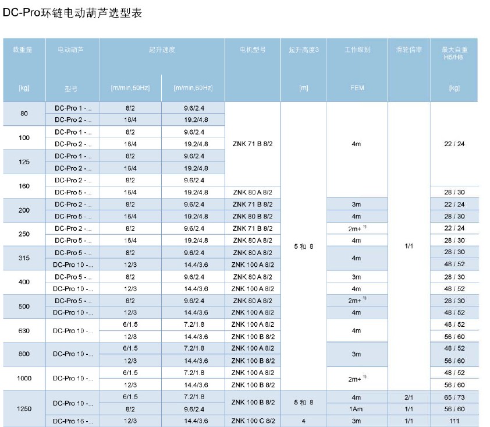Select the 起升速度 column header
This screenshot has height=427, width=490.
(161, 50)
